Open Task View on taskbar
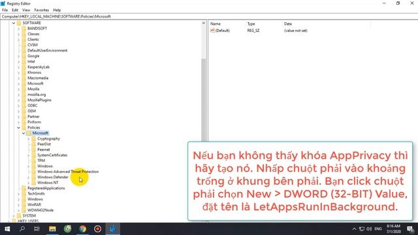This screenshot has height=235, width=418. (37, 229)
